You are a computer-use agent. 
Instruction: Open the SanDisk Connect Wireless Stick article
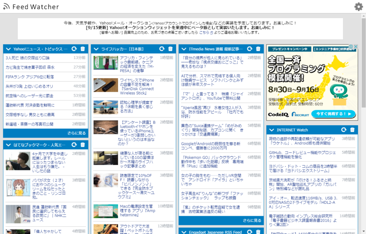(x=137, y=86)
